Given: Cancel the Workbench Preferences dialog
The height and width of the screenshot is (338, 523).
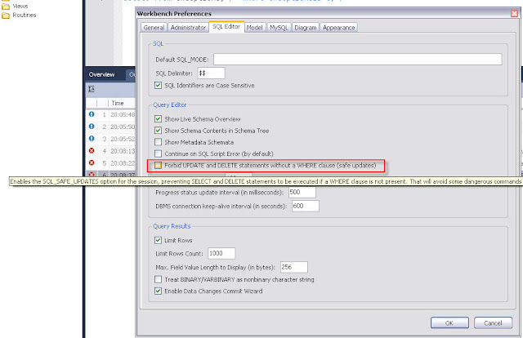Looking at the screenshot, I should click(x=493, y=322).
